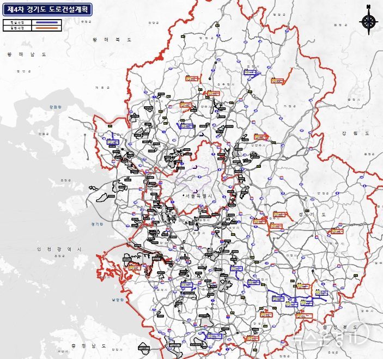Select the 제4차 경기도 도로건설계획 title banner
The width and height of the screenshot is (383, 359).
pyautogui.click(x=46, y=9)
